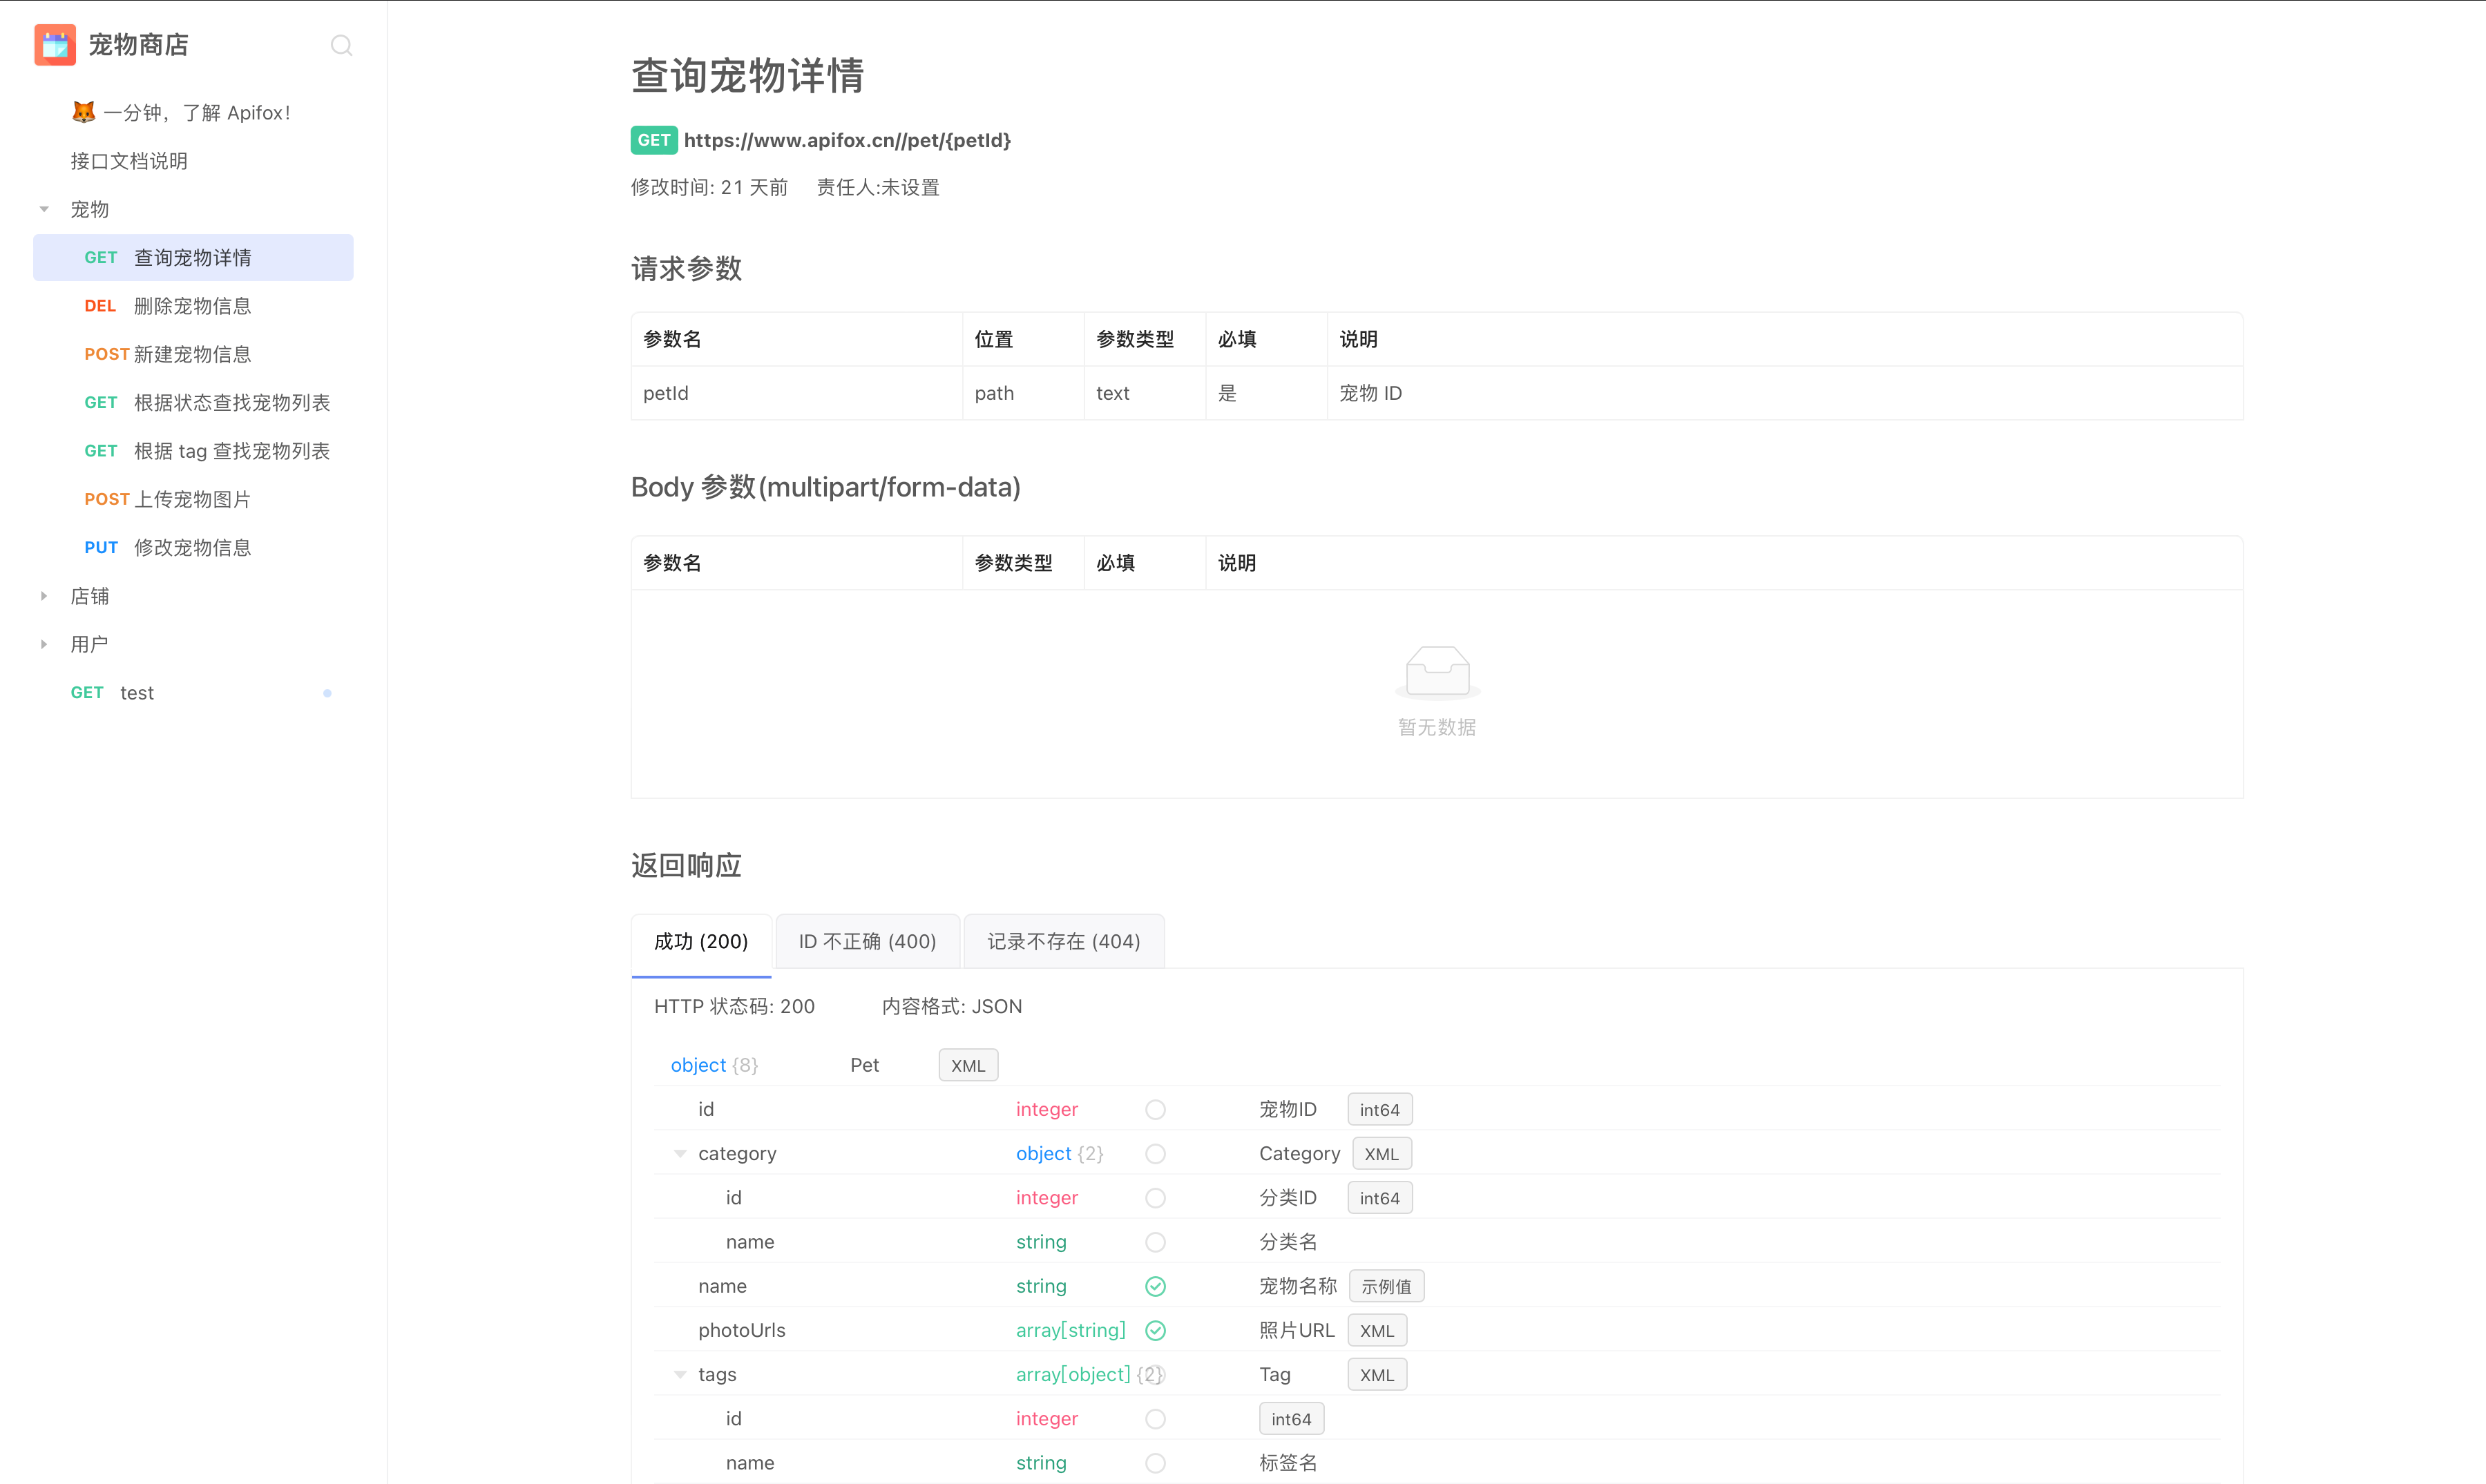
Task: Expand the 店铺 folder
Action: tap(44, 596)
